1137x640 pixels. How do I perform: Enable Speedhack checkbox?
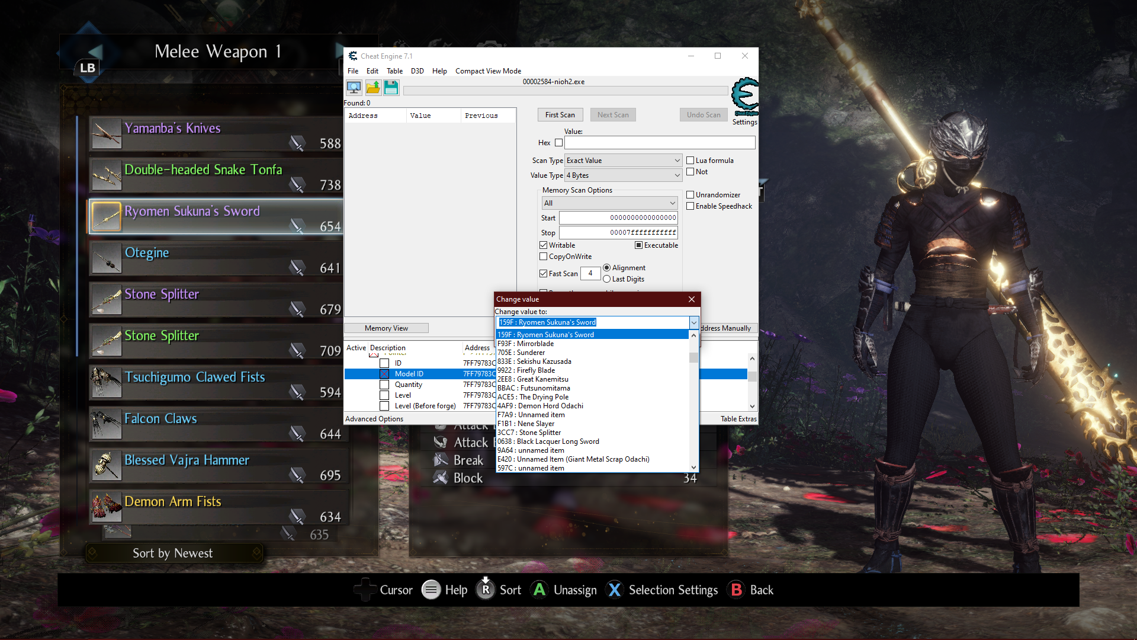[x=690, y=206]
